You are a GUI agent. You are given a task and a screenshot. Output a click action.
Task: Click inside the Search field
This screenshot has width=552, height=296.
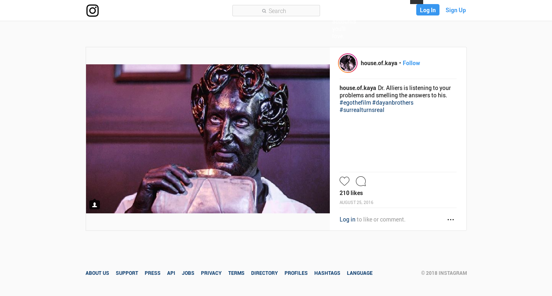pyautogui.click(x=276, y=11)
